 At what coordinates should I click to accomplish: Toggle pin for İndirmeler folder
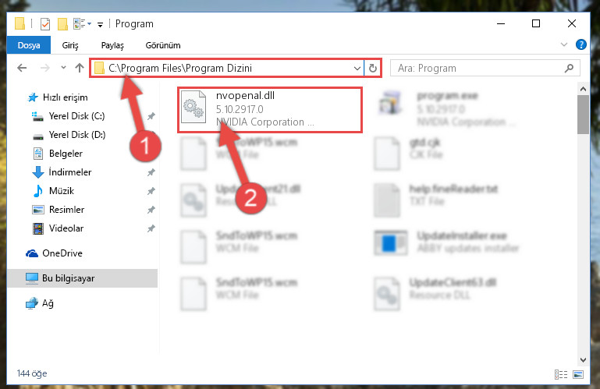coord(151,172)
